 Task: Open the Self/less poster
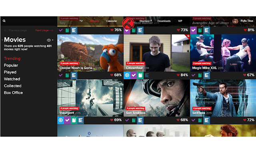[223, 98]
